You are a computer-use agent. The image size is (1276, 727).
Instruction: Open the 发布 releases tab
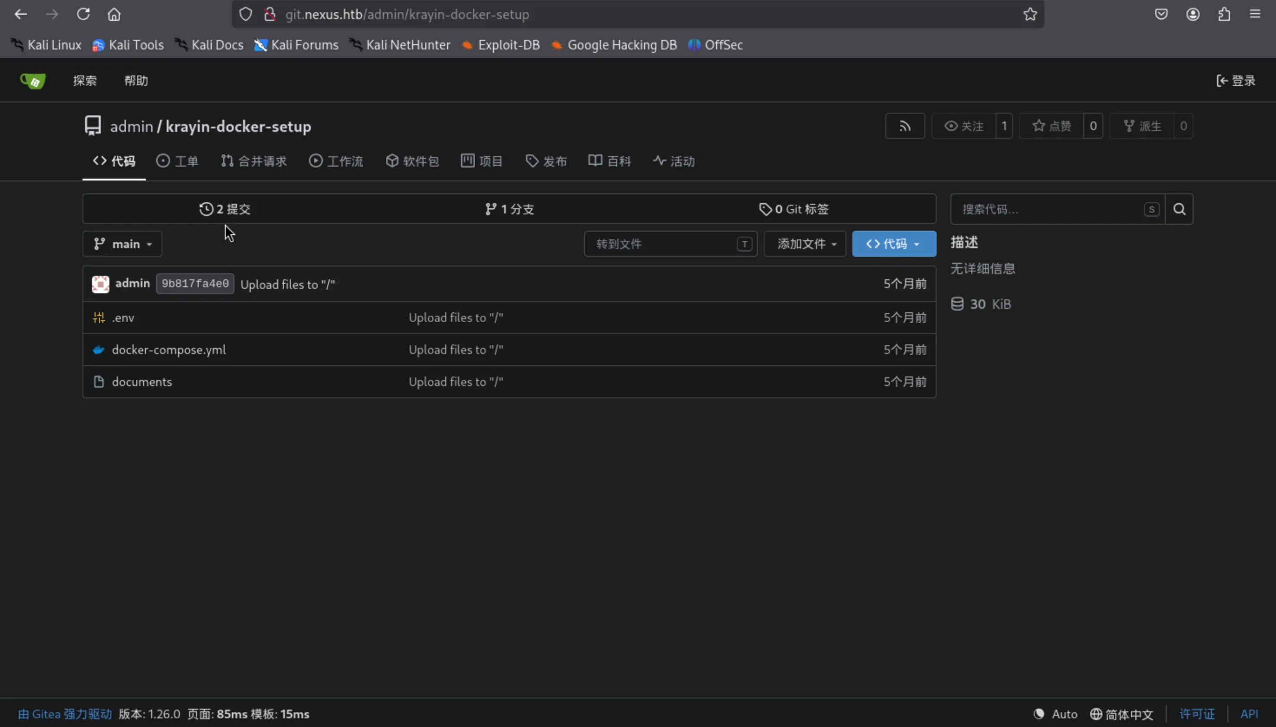546,161
